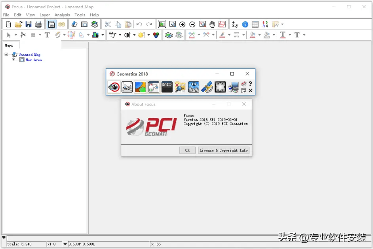Open the brightness sun dropdown arrow
The height and width of the screenshot is (249, 373).
point(148,35)
